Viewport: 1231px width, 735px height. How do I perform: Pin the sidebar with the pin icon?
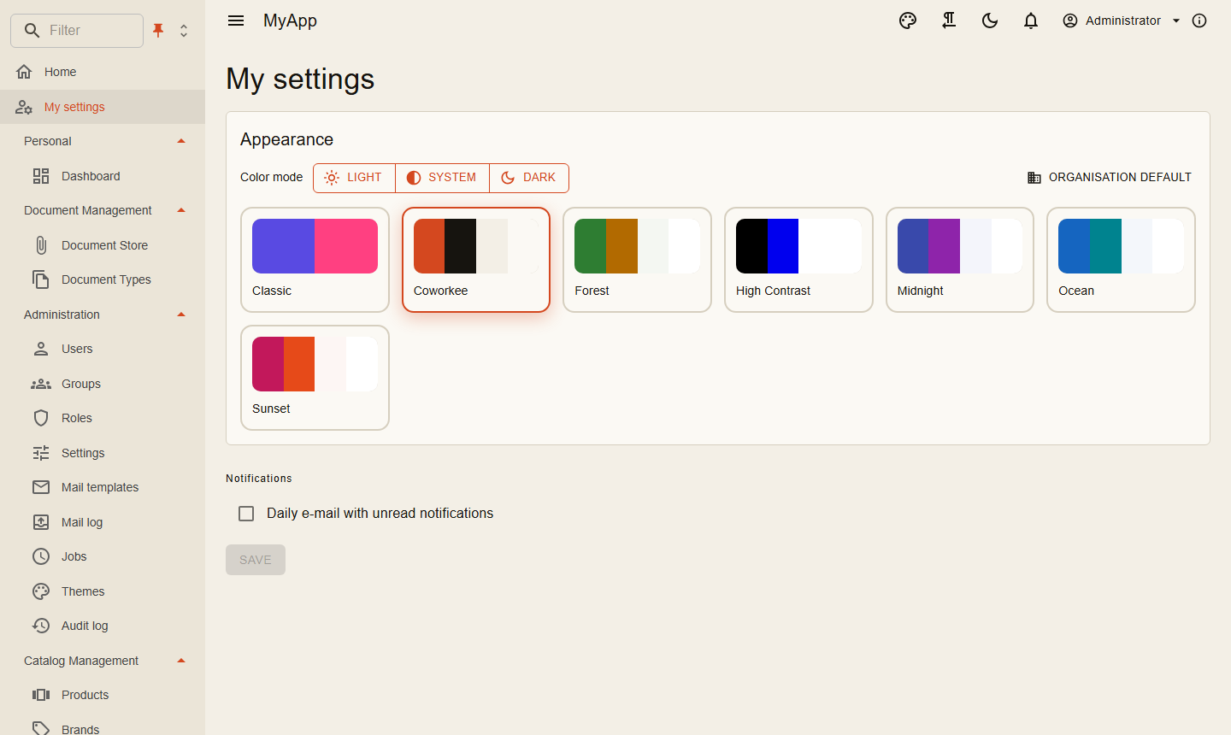[158, 31]
